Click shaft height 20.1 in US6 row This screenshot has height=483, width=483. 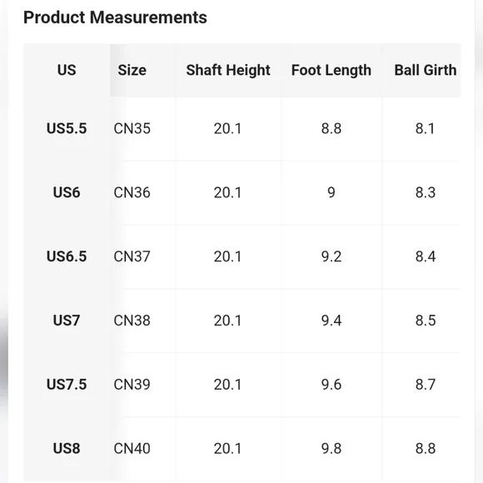(228, 192)
